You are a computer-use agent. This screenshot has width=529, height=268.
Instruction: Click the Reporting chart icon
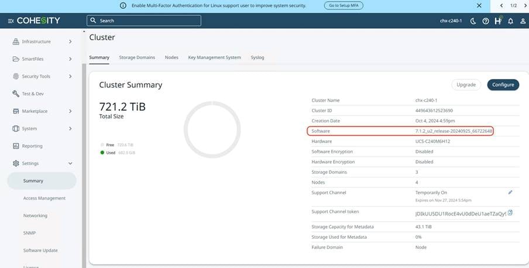(x=16, y=146)
